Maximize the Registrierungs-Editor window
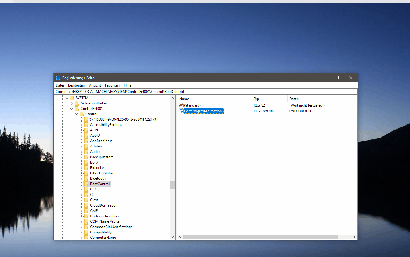 [x=337, y=78]
